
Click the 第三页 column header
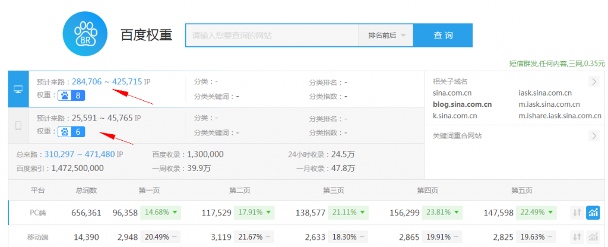click(x=334, y=191)
